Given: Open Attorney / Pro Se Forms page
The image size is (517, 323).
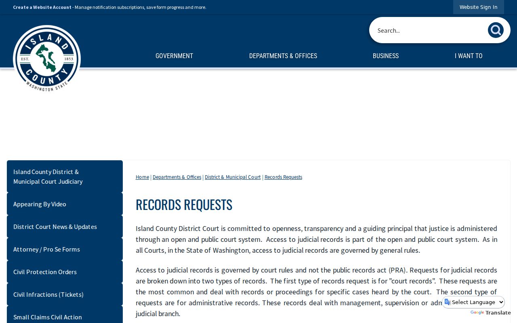Looking at the screenshot, I should click(65, 249).
